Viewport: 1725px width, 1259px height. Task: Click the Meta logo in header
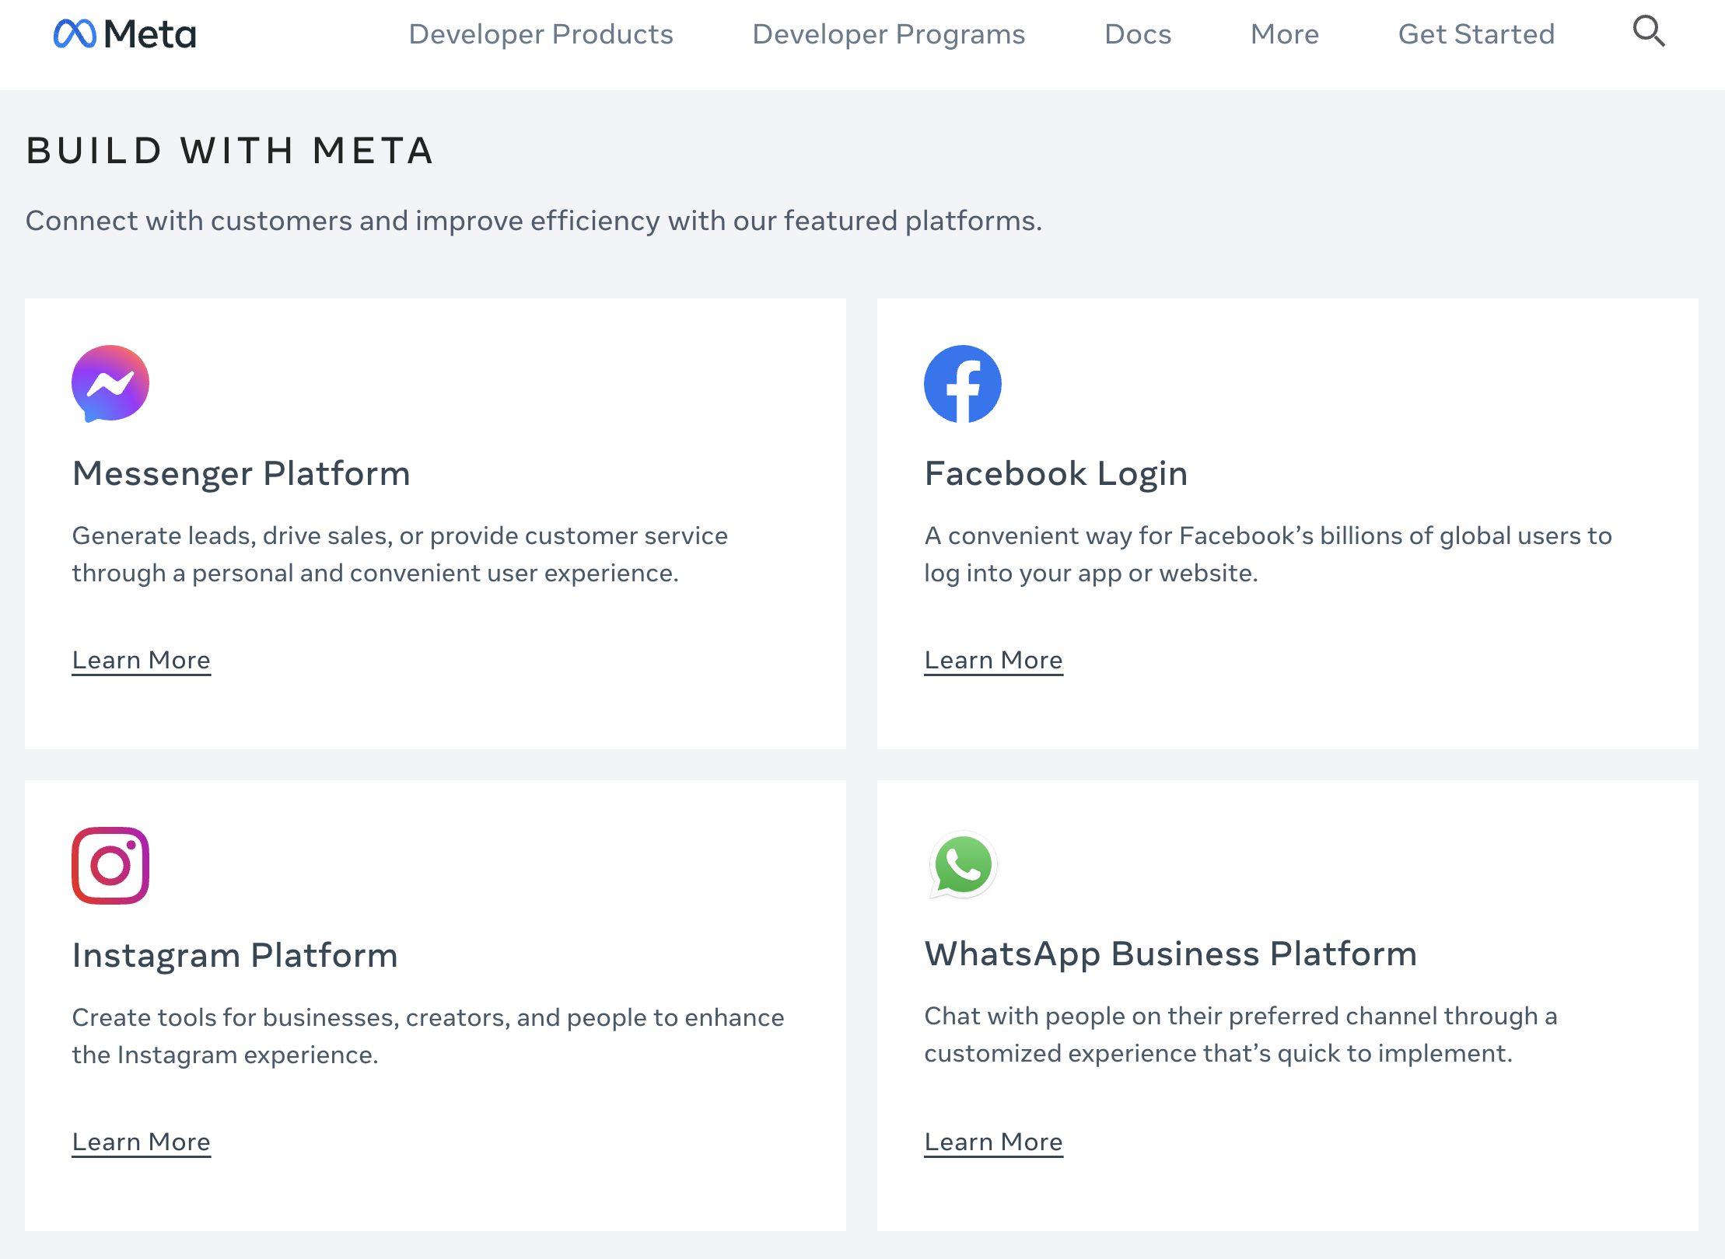[124, 34]
